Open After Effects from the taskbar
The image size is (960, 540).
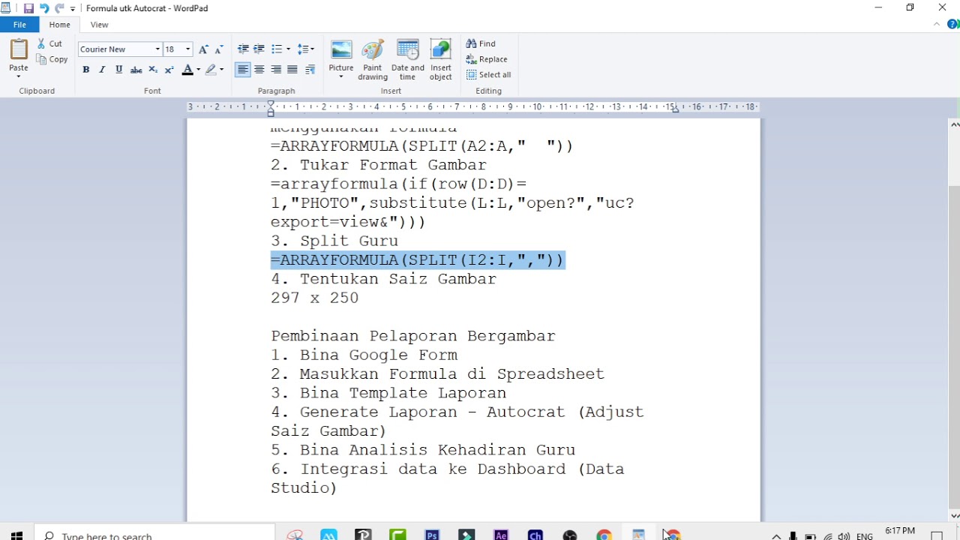pyautogui.click(x=501, y=535)
